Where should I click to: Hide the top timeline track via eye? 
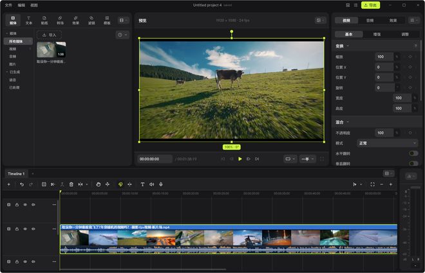(x=25, y=205)
